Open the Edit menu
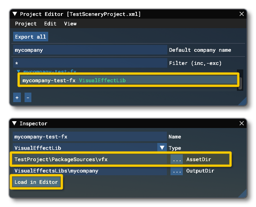This screenshot has width=256, height=207. pos(50,24)
